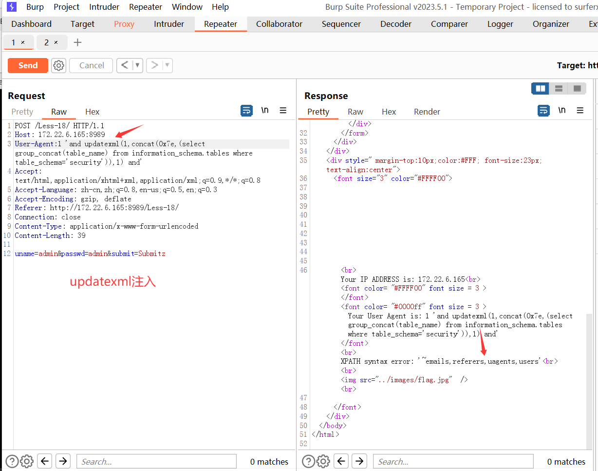Expand the back history dropdown arrow
This screenshot has height=471, width=598.
[137, 65]
